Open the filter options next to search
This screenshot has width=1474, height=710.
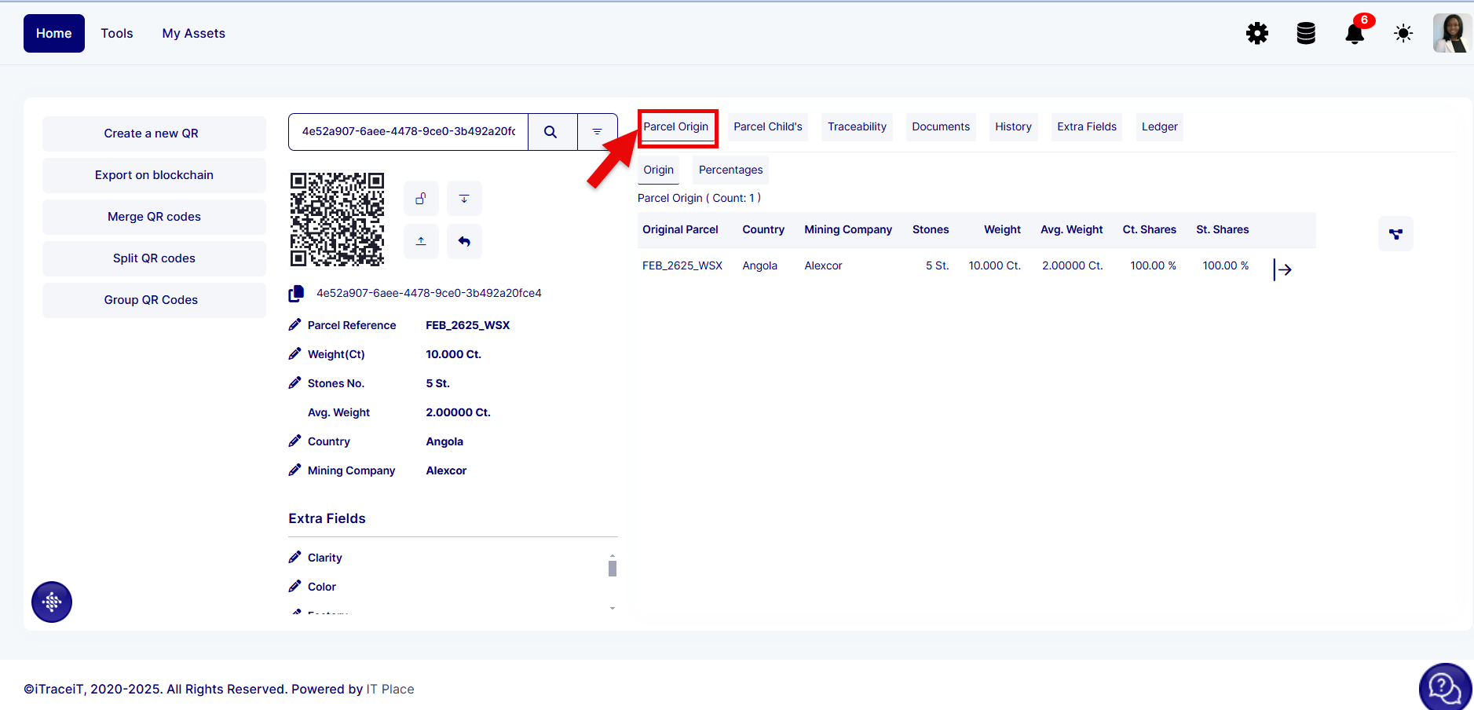[x=597, y=132]
